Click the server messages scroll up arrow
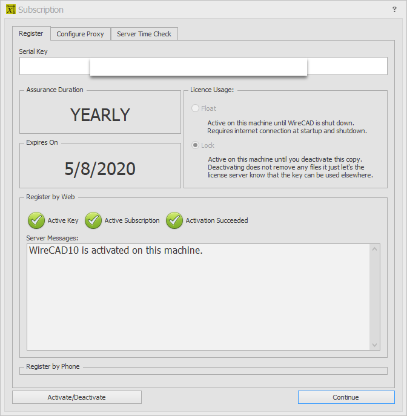The width and height of the screenshot is (407, 416). pos(375,249)
